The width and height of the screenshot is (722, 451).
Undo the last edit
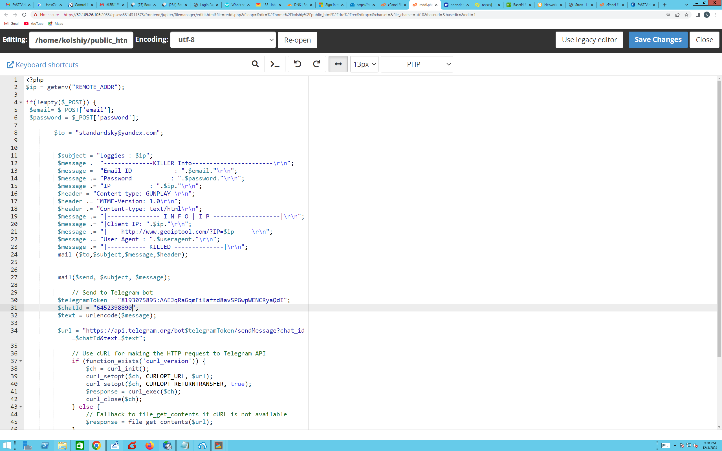298,64
